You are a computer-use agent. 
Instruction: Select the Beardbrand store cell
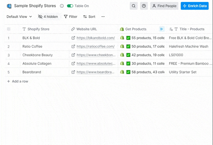pos(45,72)
